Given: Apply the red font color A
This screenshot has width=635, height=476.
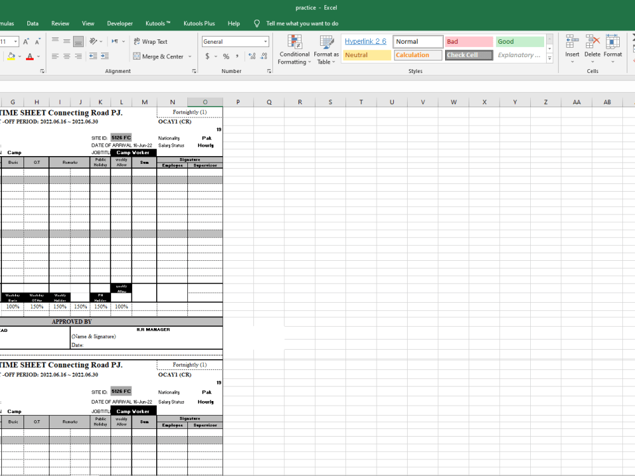Looking at the screenshot, I should tap(30, 56).
